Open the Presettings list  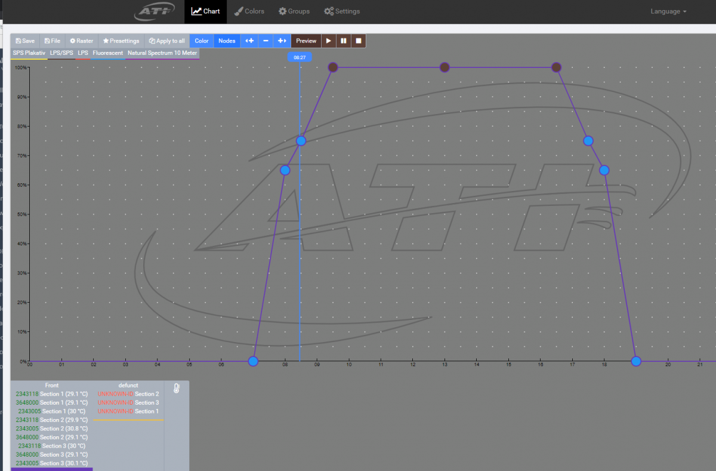point(121,41)
